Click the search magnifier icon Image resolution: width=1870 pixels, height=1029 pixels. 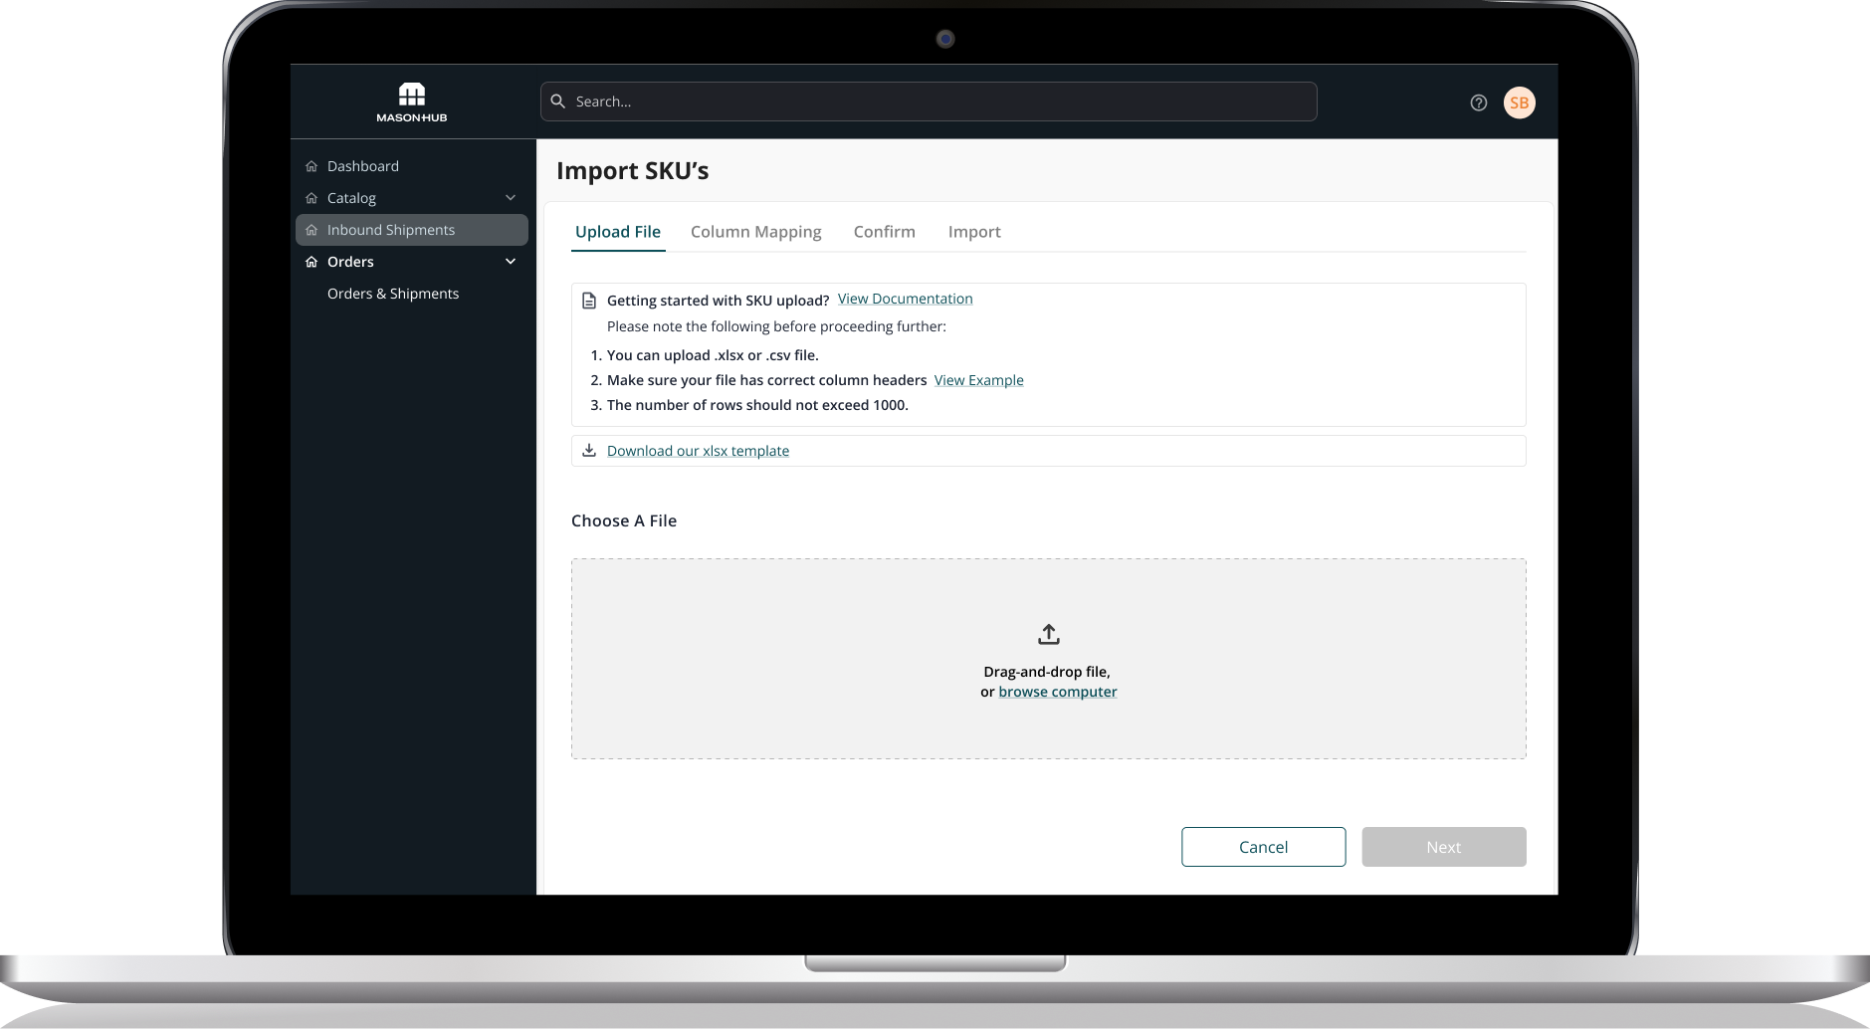(559, 101)
